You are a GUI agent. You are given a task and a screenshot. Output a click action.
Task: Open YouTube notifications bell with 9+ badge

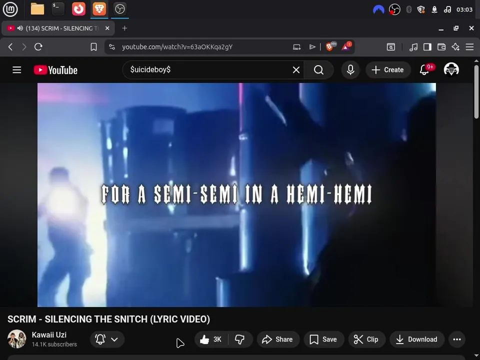[x=424, y=70]
